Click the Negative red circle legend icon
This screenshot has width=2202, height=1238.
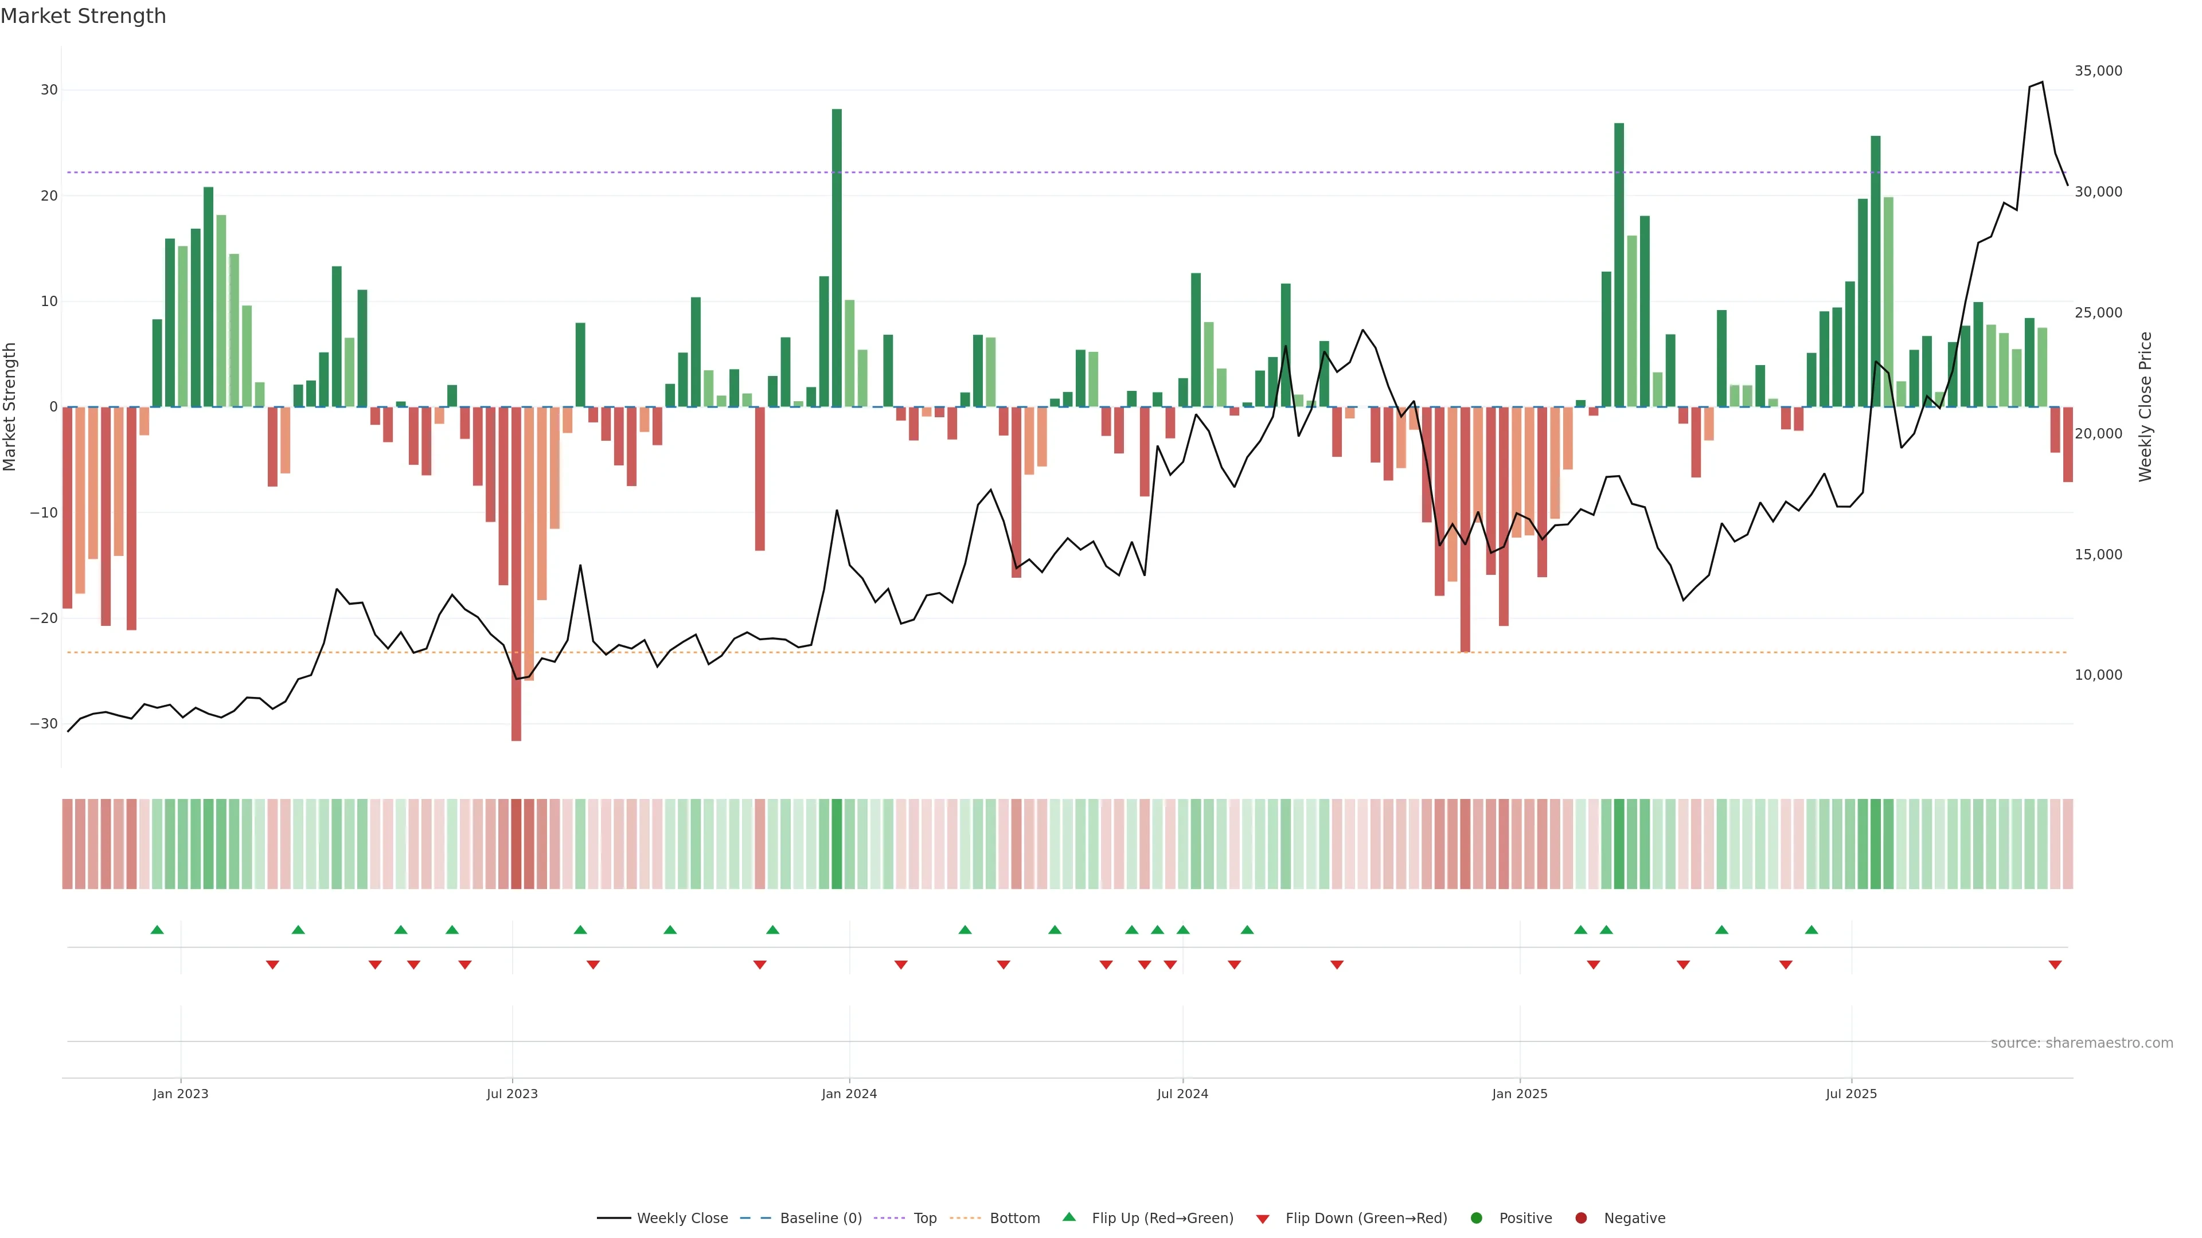[1580, 1219]
